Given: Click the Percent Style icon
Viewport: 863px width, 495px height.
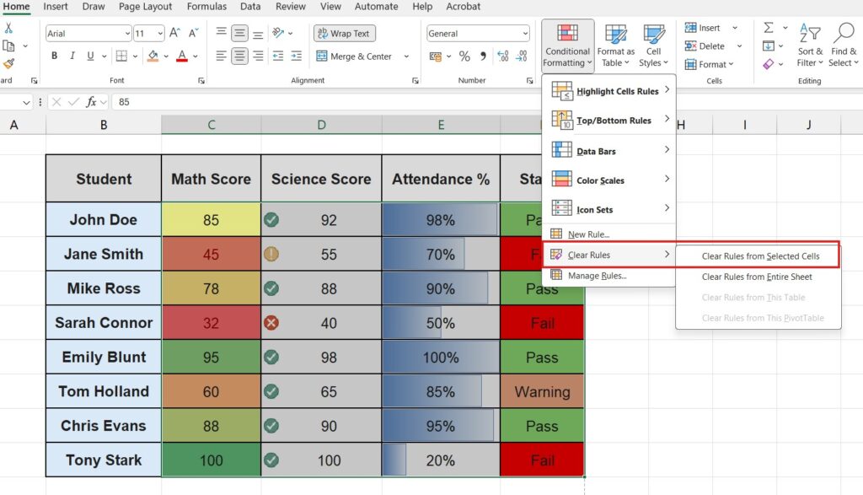Looking at the screenshot, I should 464,56.
